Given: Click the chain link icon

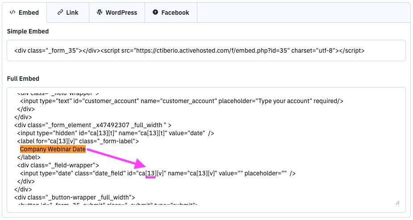Looking at the screenshot, I should [x=60, y=12].
